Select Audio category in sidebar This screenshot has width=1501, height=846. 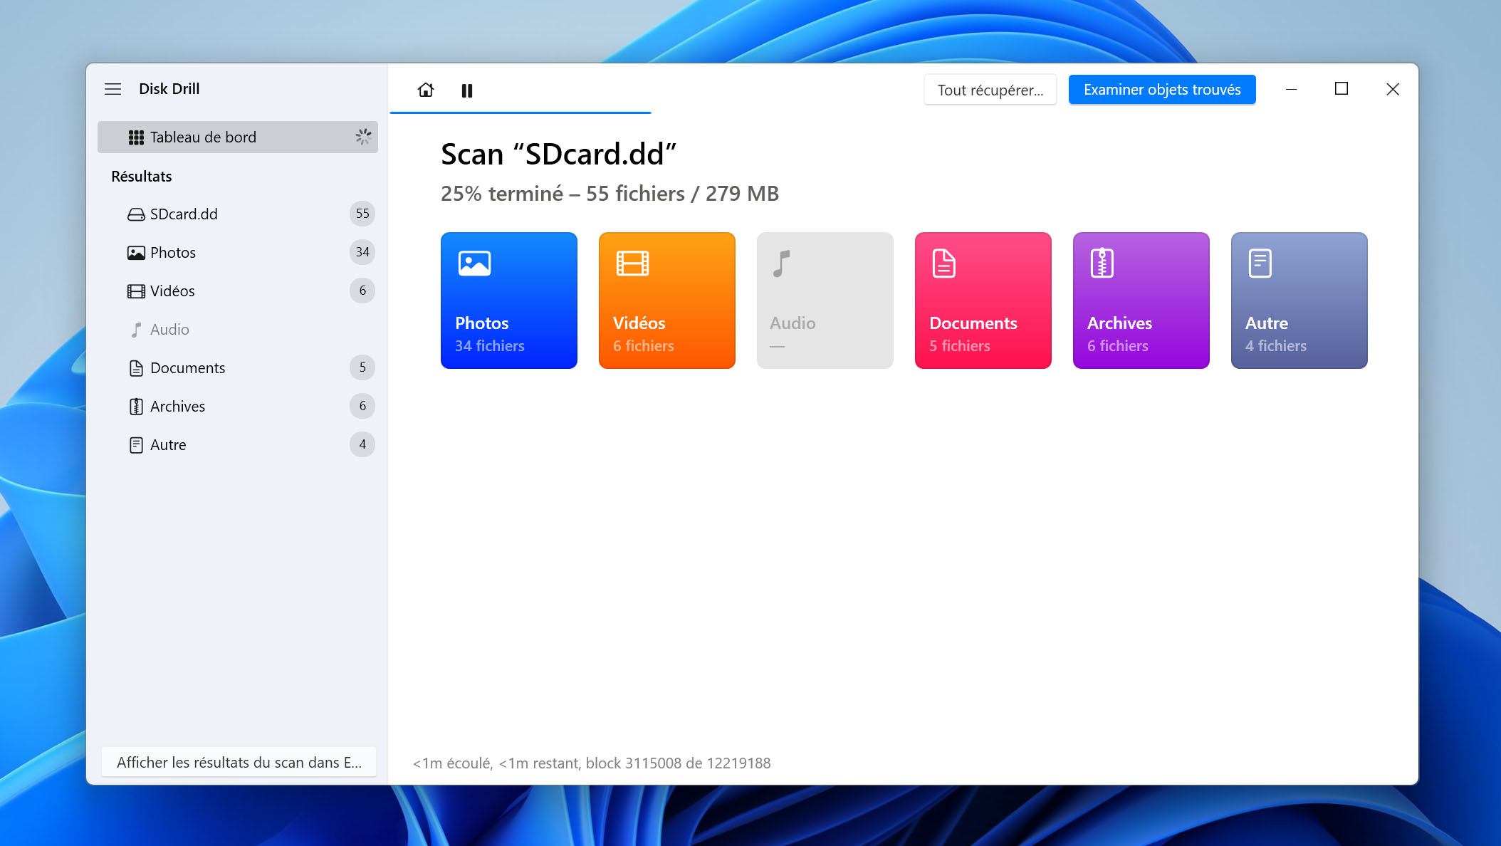tap(238, 330)
